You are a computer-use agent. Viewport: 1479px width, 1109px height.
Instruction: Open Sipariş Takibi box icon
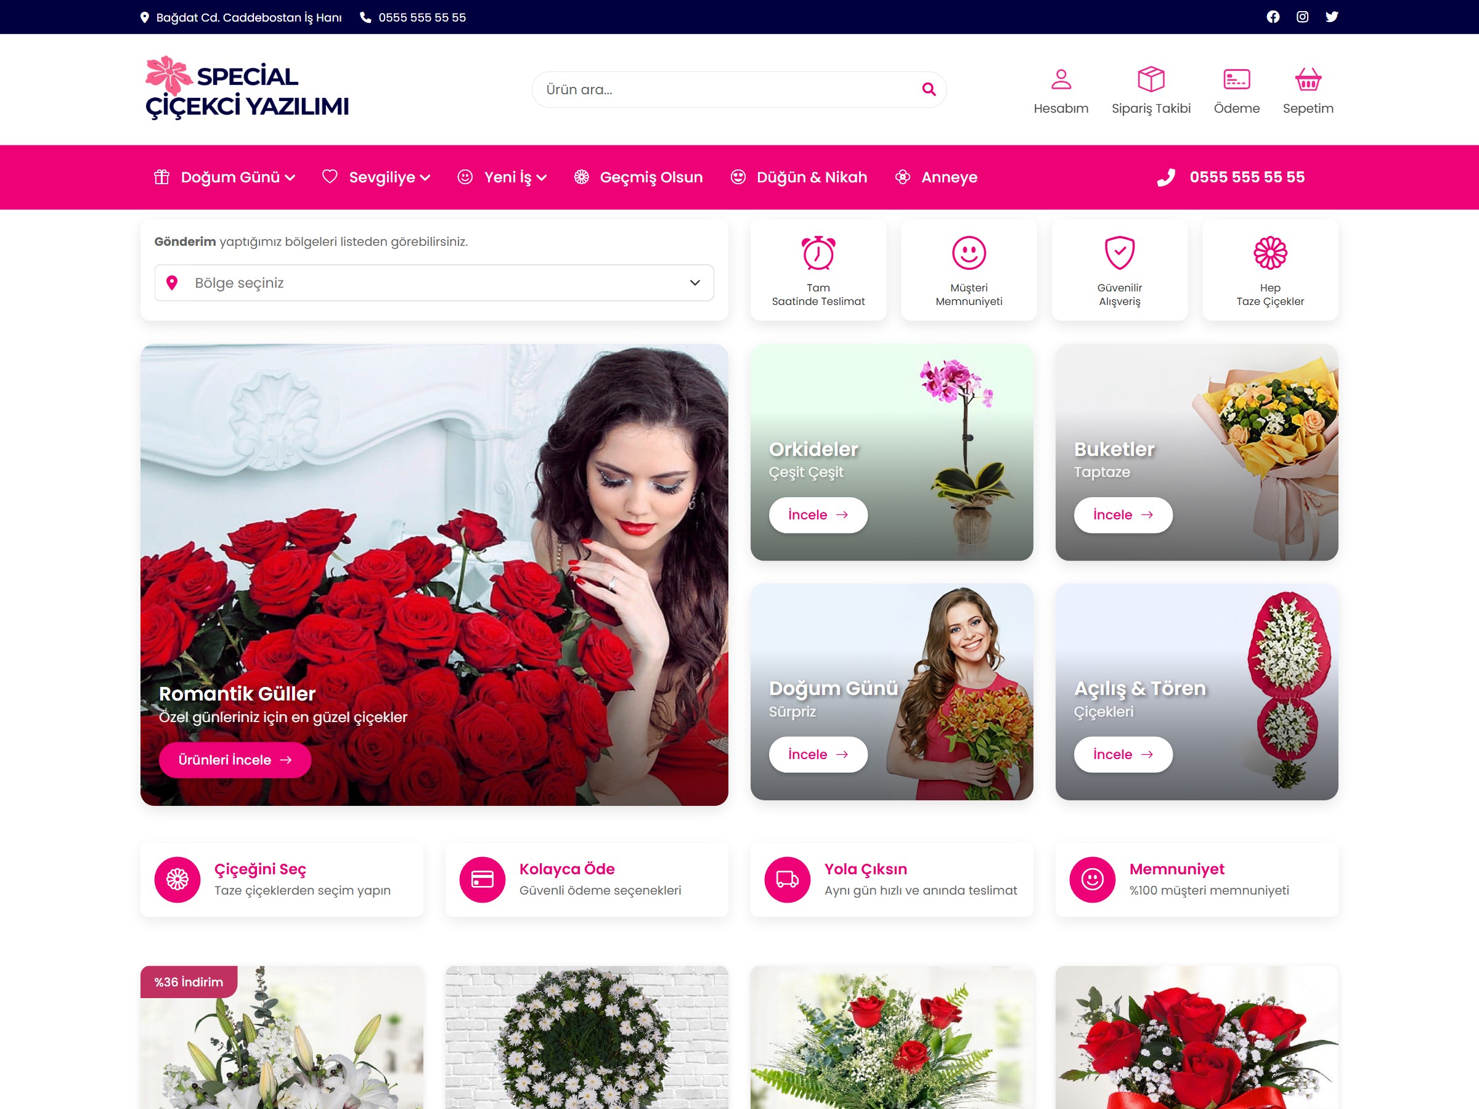[x=1151, y=79]
